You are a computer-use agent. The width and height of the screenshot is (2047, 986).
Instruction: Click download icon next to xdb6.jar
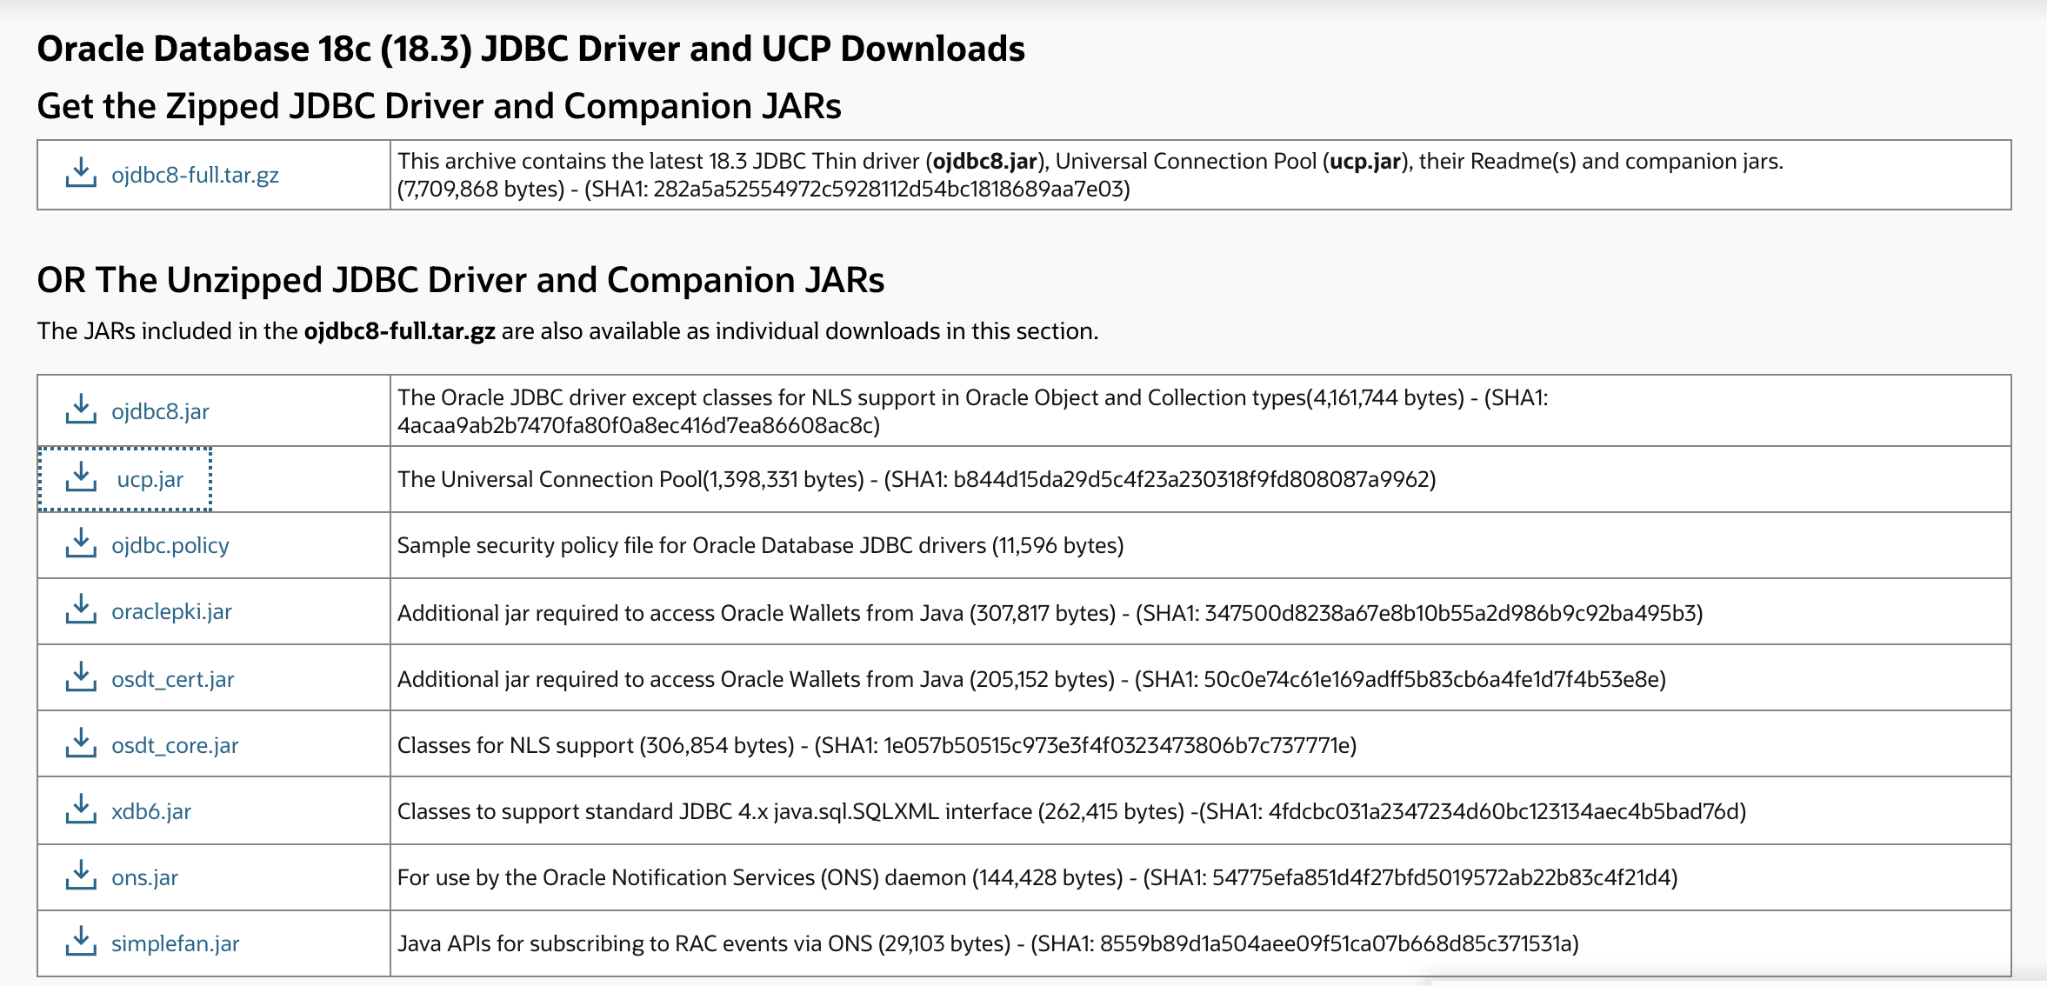(x=81, y=809)
